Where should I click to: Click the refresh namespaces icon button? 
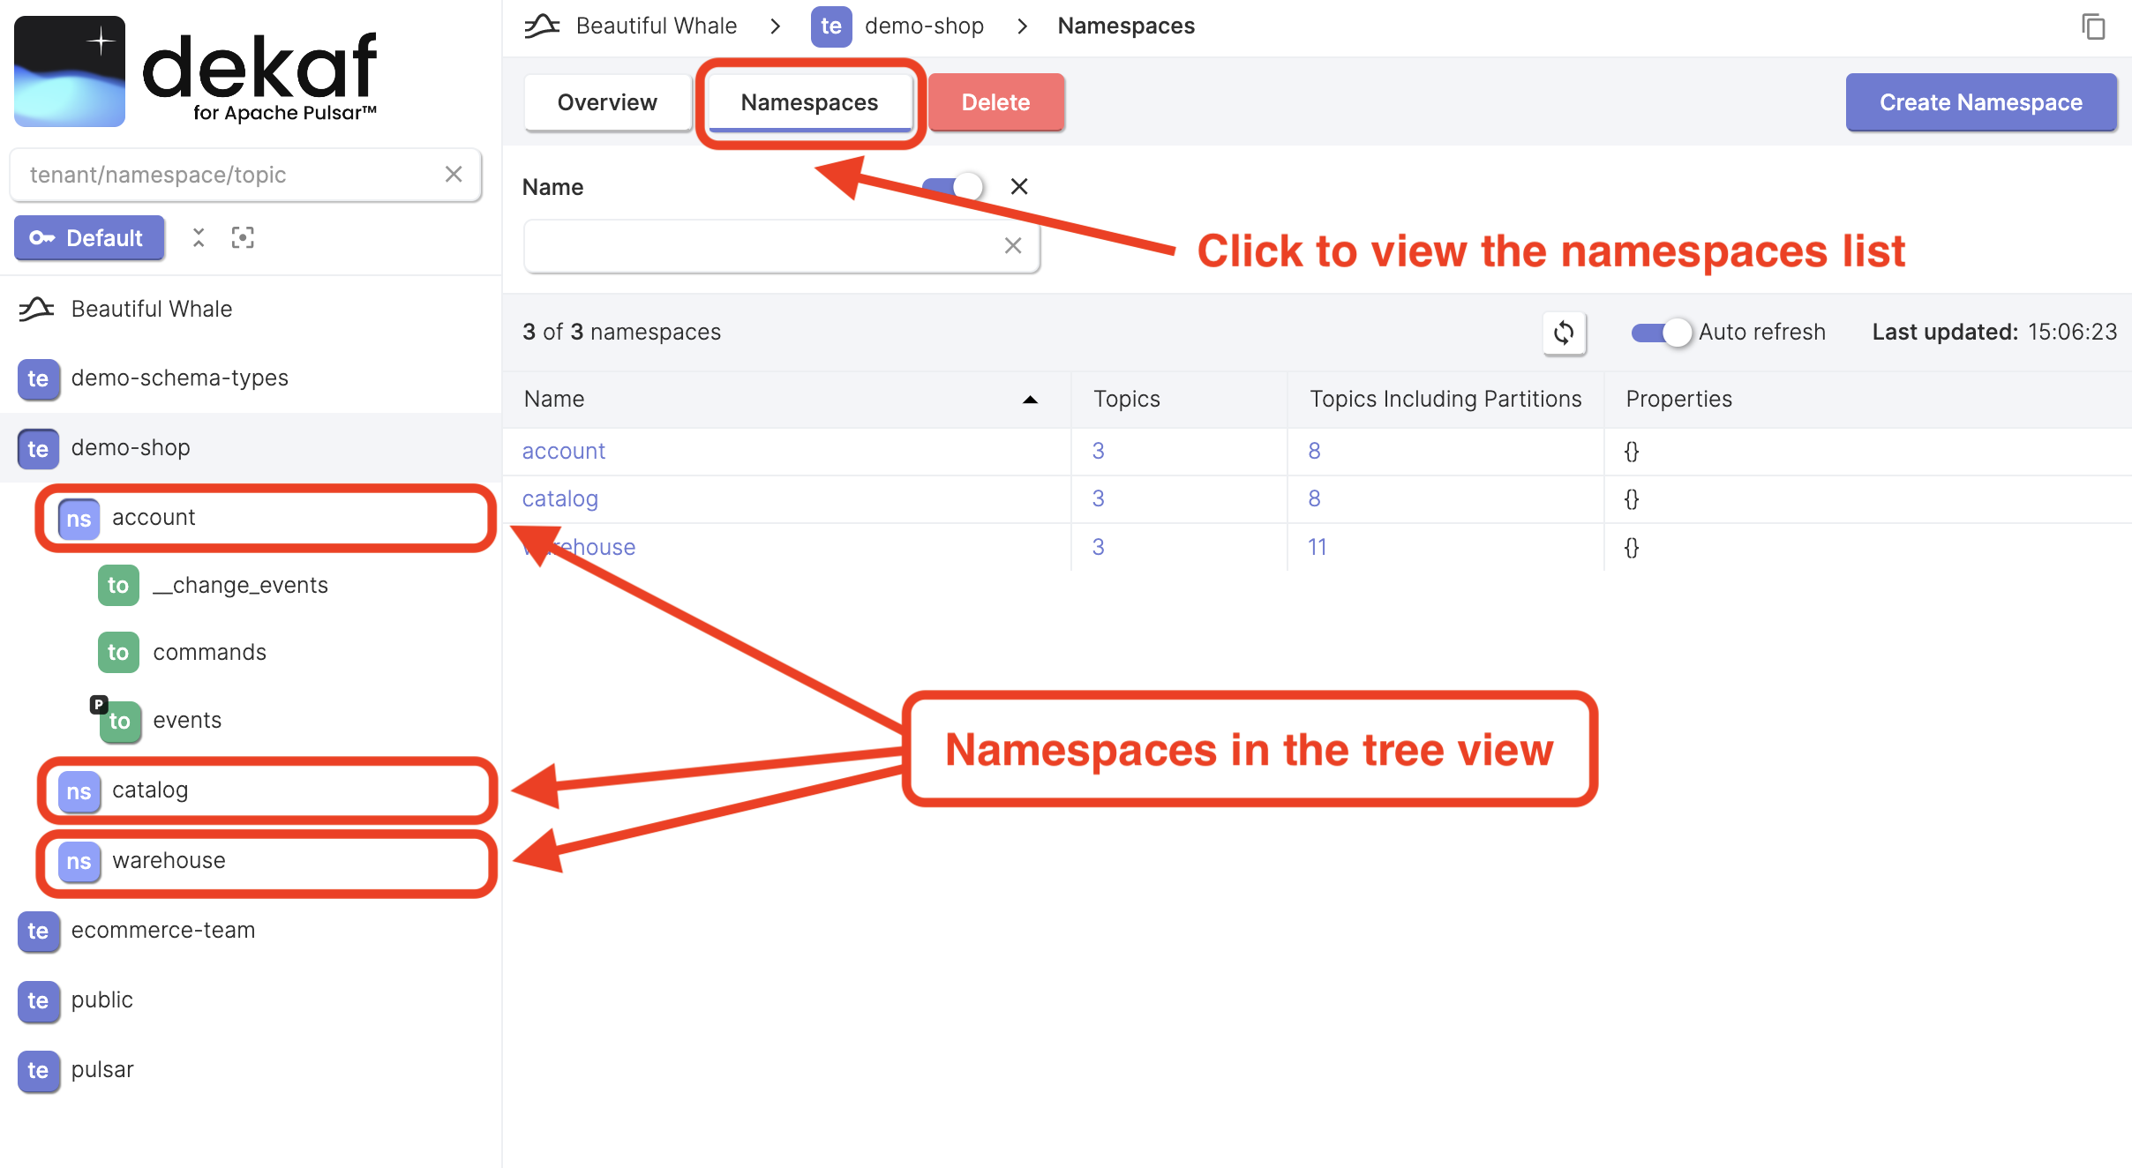[1564, 333]
